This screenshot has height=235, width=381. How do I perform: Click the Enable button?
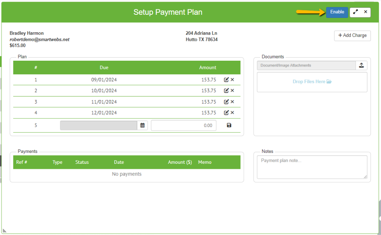point(337,12)
